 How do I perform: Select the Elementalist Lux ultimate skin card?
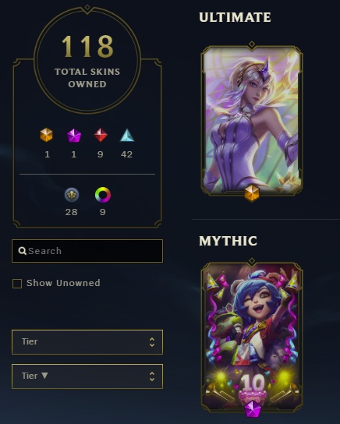click(252, 120)
